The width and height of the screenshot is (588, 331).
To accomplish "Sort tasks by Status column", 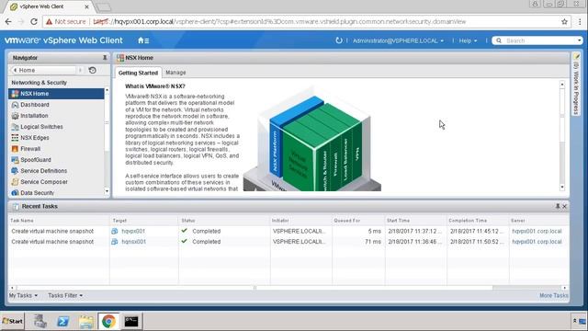I will coord(187,221).
